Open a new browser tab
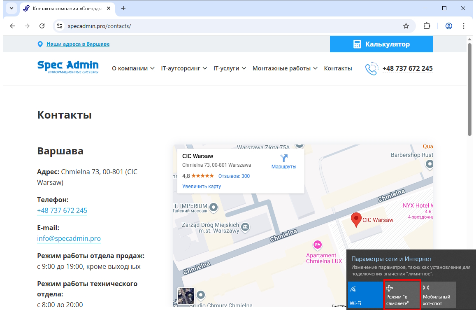Viewport: 476px width, 310px height. point(123,9)
